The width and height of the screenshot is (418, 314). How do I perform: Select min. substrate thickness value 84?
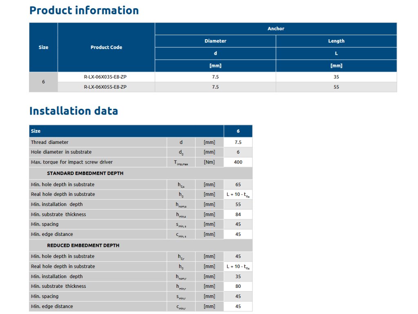coord(238,215)
